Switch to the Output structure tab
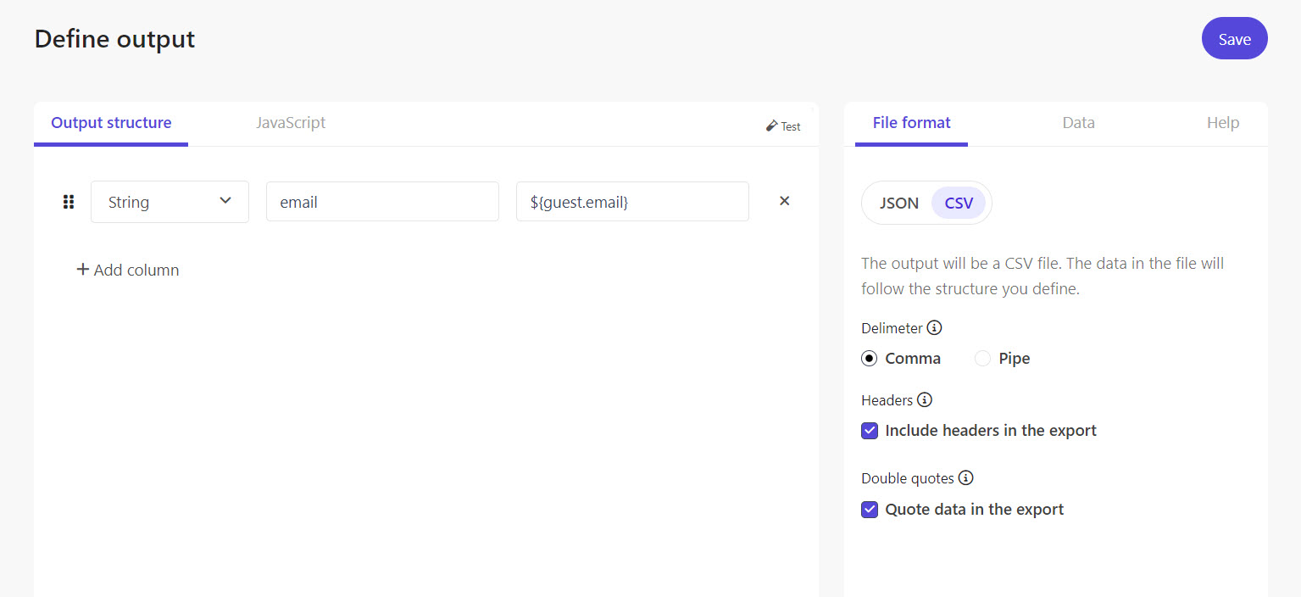This screenshot has width=1301, height=597. coord(111,123)
